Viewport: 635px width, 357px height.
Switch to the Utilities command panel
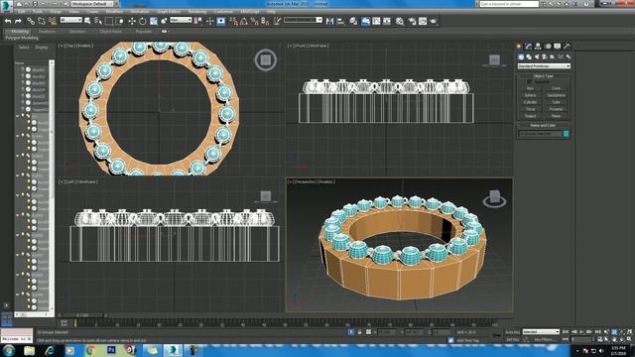click(x=567, y=47)
